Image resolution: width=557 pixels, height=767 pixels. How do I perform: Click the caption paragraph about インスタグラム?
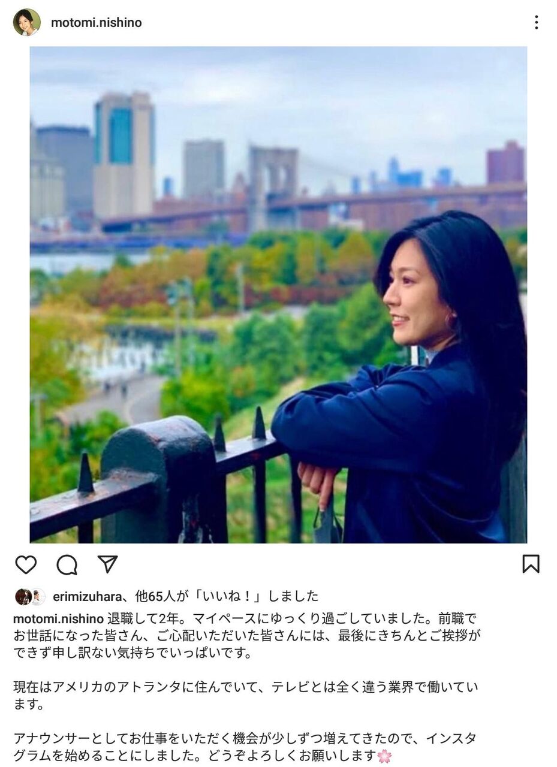(x=245, y=747)
